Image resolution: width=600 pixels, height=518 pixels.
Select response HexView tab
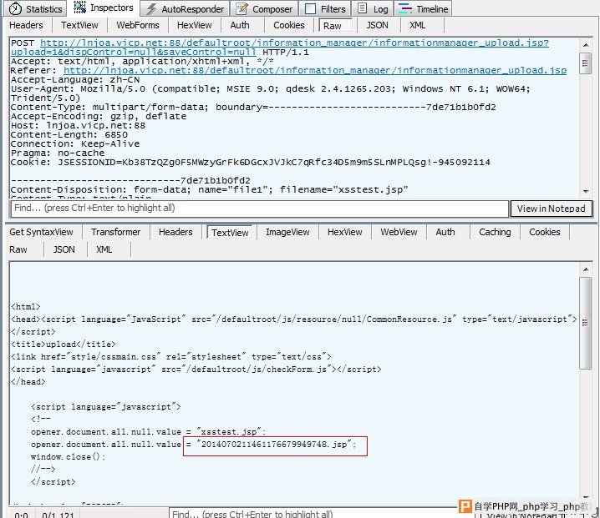pyautogui.click(x=345, y=232)
